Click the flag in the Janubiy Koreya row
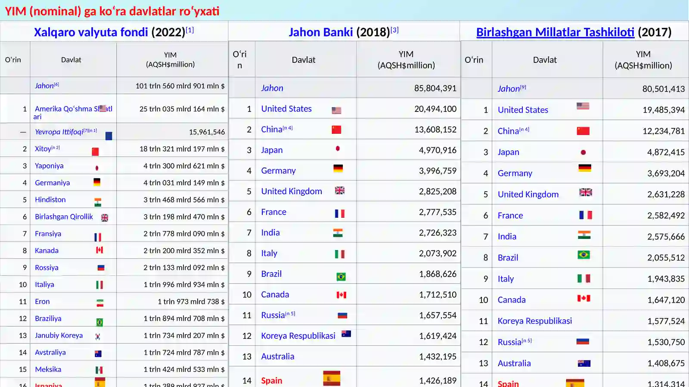This screenshot has height=387, width=689. (98, 337)
